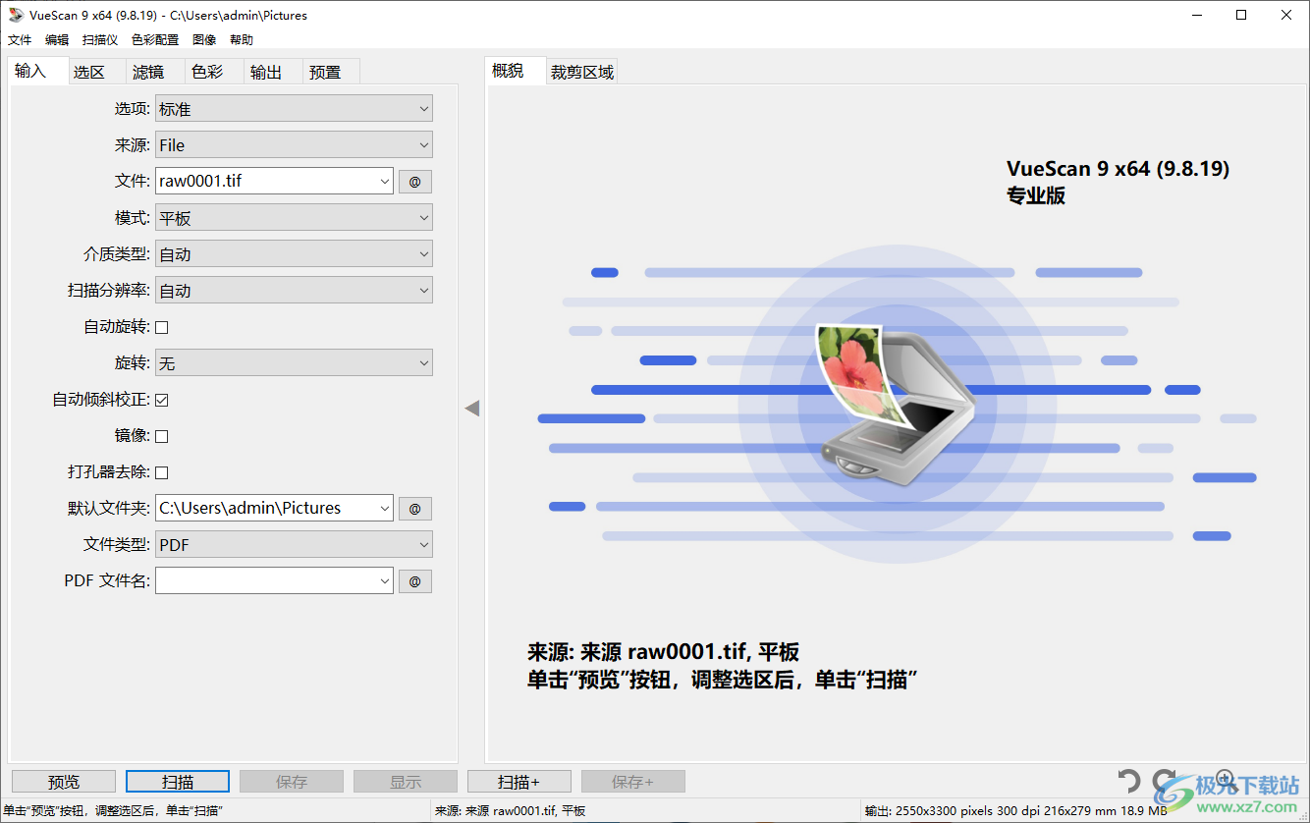Disable the 自动倾斜校正 checkbox
The height and width of the screenshot is (823, 1310).
pos(161,399)
